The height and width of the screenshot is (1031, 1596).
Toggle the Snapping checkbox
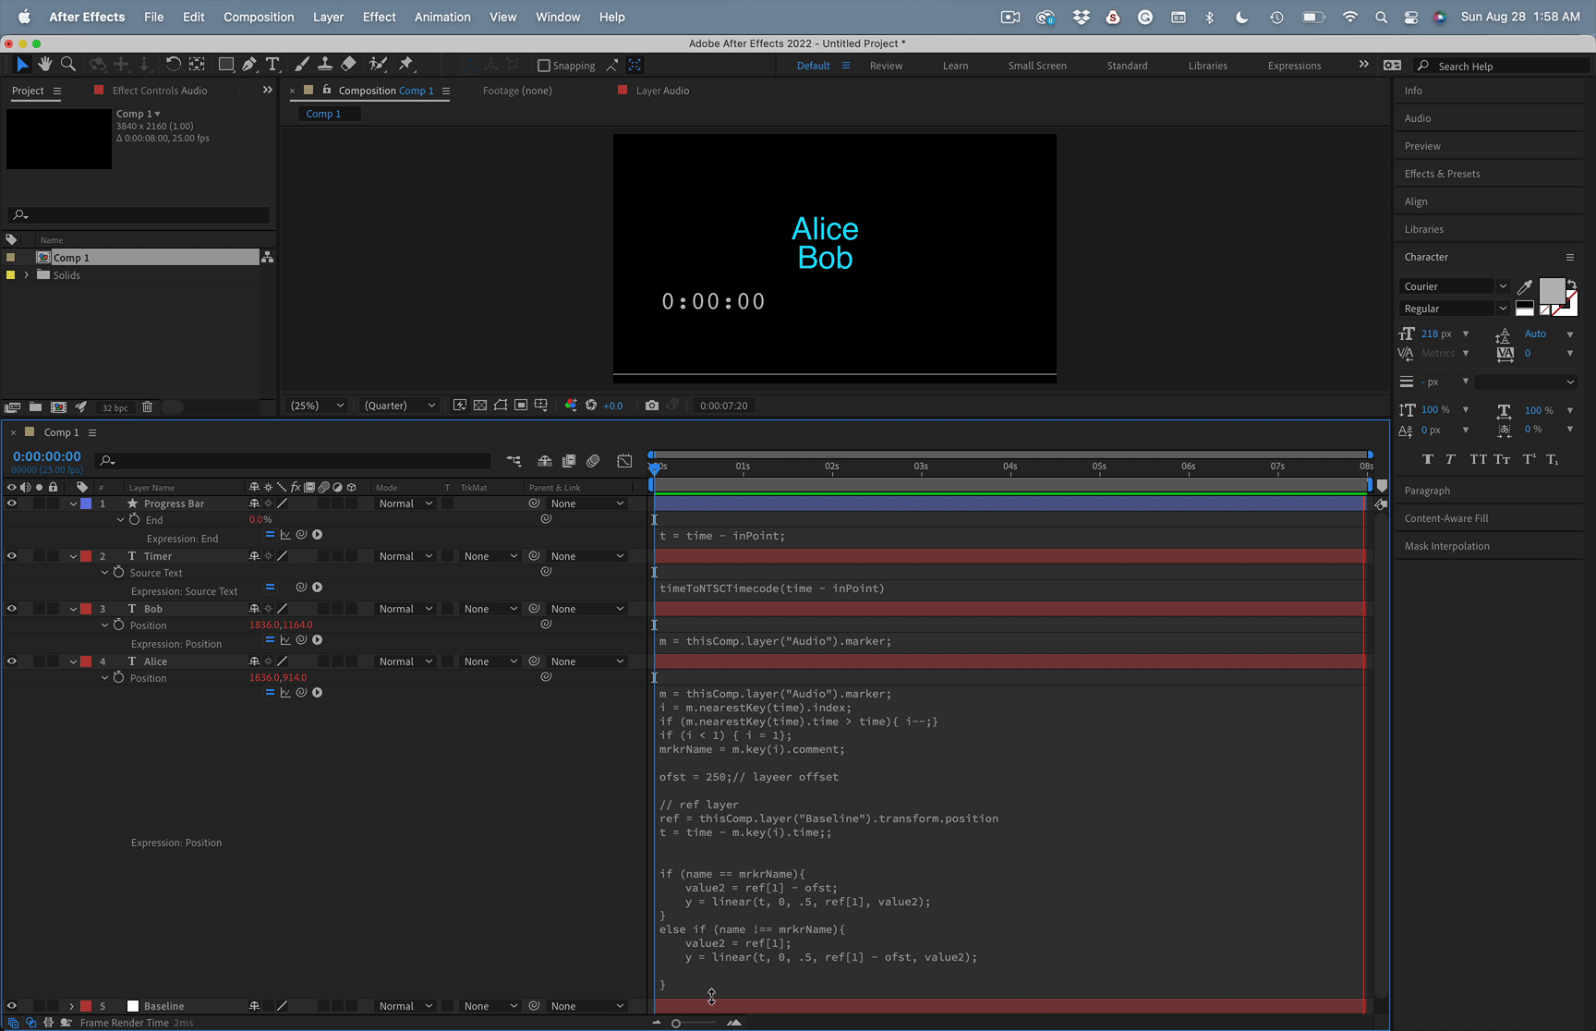pyautogui.click(x=544, y=66)
